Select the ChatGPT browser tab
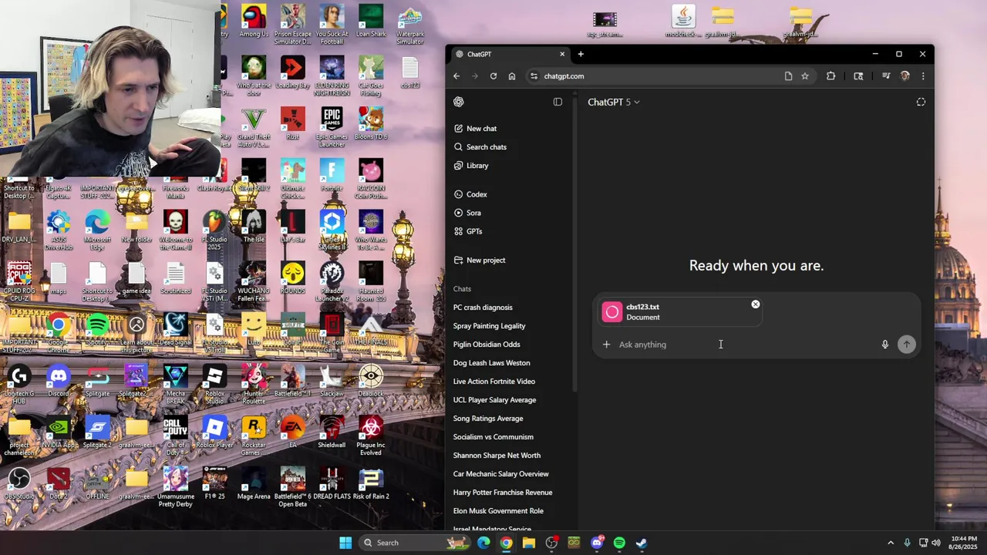Screen dimensions: 987x555 tap(509, 54)
